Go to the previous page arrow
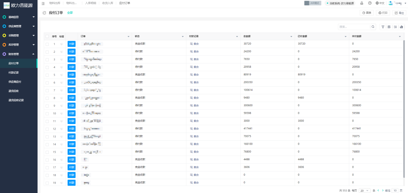The height and width of the screenshot is (193, 408). pyautogui.click(x=378, y=190)
